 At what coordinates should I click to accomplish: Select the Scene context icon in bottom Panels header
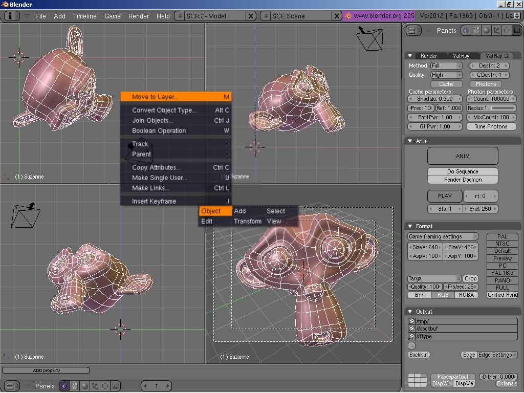[x=115, y=386]
